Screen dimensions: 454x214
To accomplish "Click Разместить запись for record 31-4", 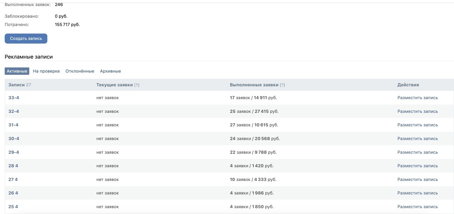I will pyautogui.click(x=418, y=125).
